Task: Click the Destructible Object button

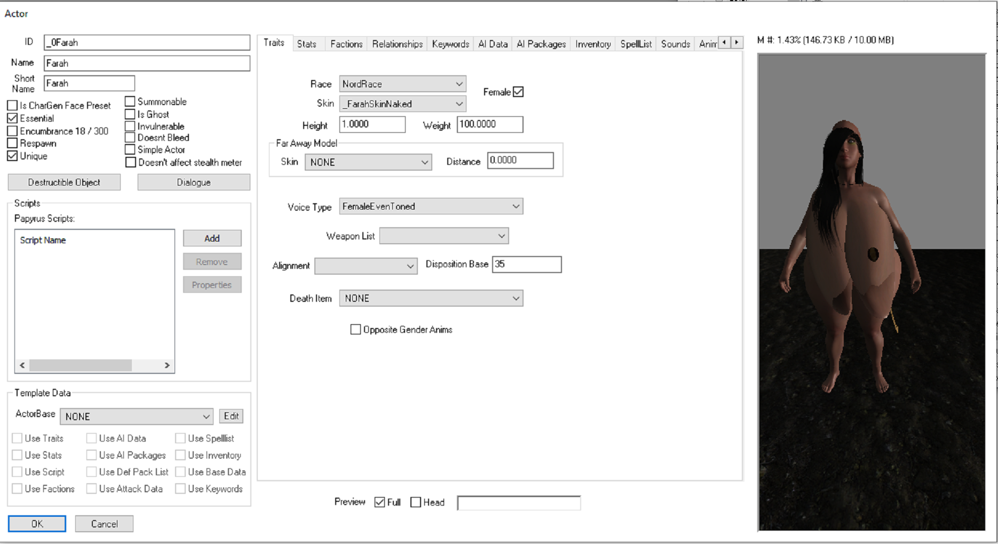Action: pyautogui.click(x=64, y=182)
